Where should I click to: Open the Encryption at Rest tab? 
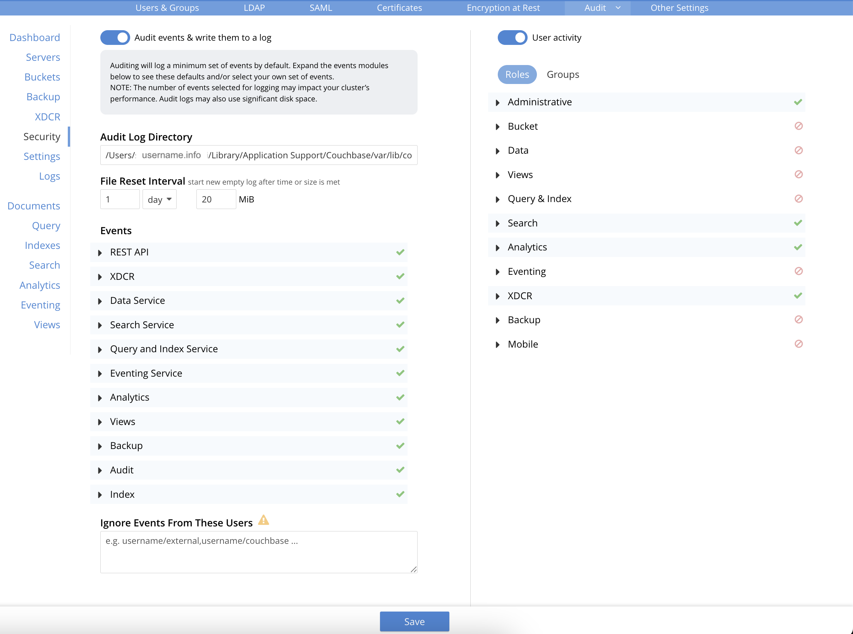tap(503, 8)
